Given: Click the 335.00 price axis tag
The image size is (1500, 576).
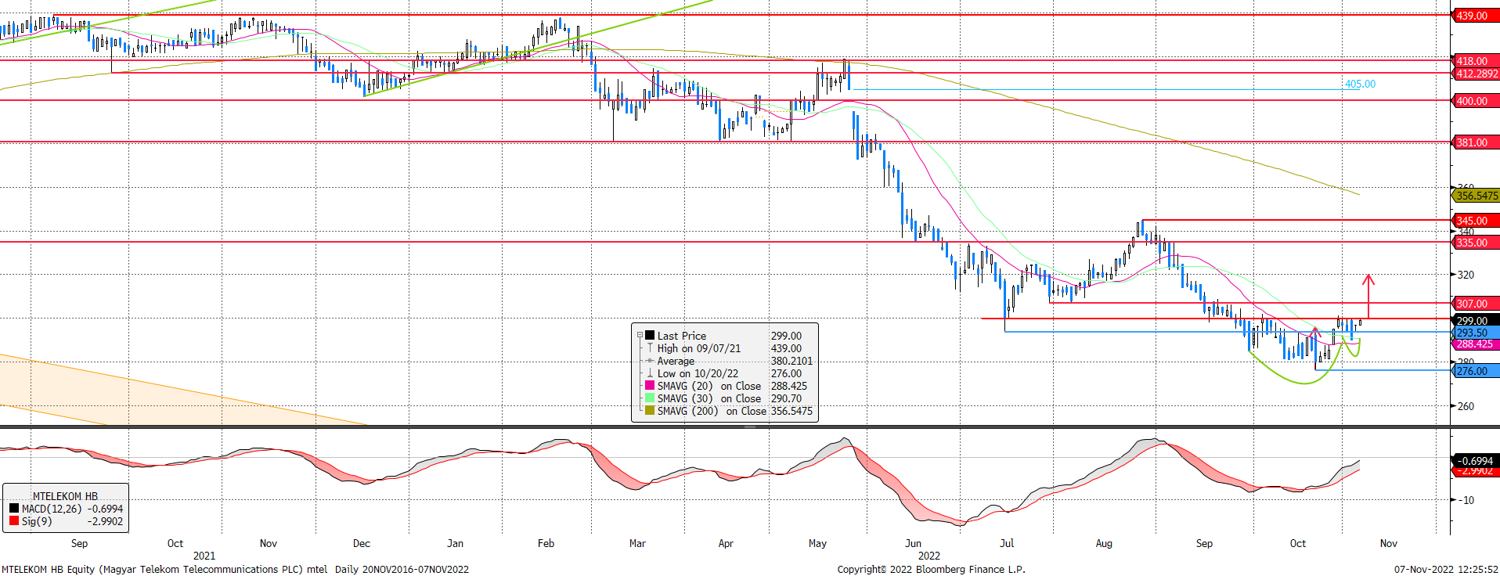Looking at the screenshot, I should (x=1476, y=243).
